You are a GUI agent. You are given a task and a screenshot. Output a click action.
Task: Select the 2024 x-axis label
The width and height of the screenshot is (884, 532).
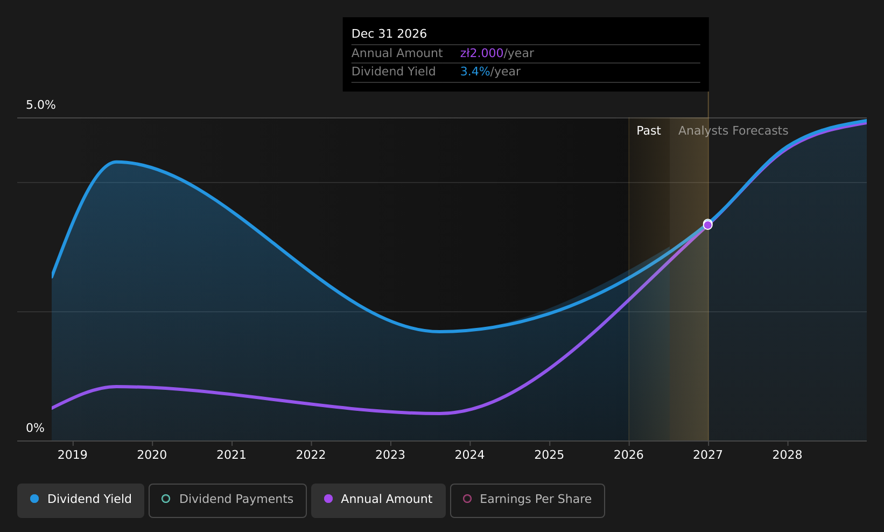(x=469, y=455)
